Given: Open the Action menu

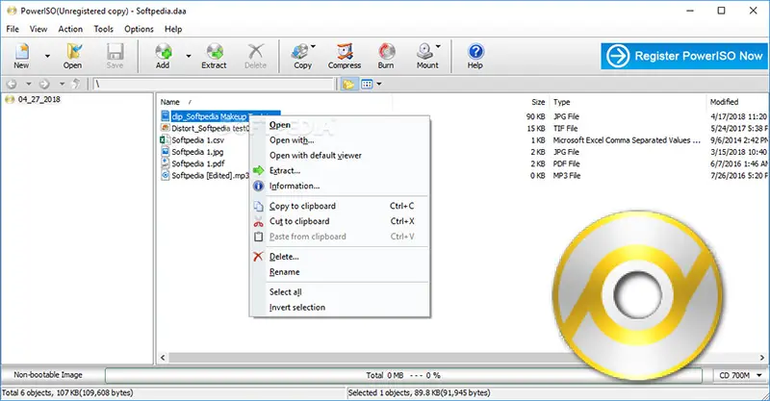Looking at the screenshot, I should click(70, 29).
